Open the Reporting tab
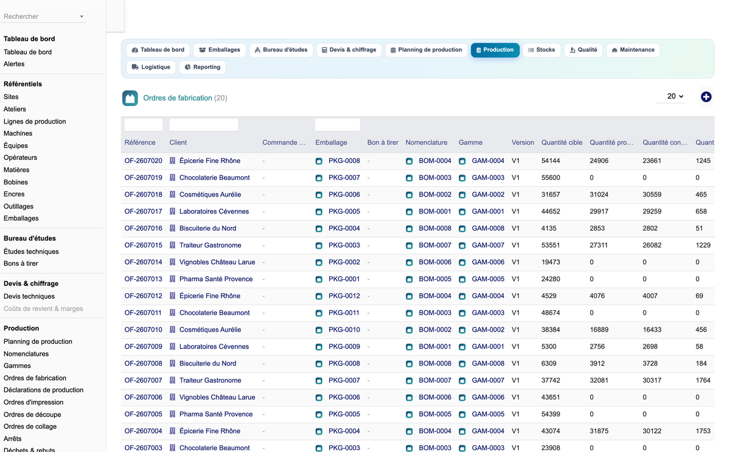The height and width of the screenshot is (452, 730). coord(203,67)
